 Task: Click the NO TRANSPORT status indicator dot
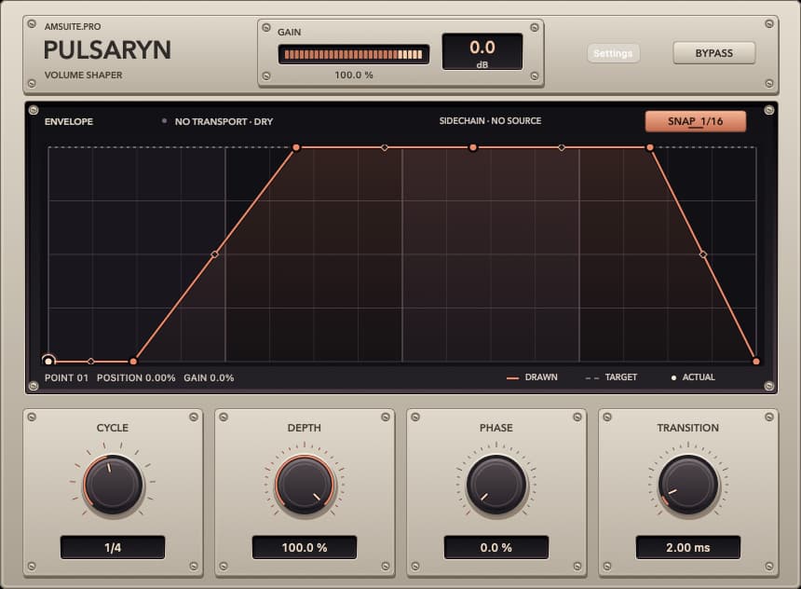[164, 121]
